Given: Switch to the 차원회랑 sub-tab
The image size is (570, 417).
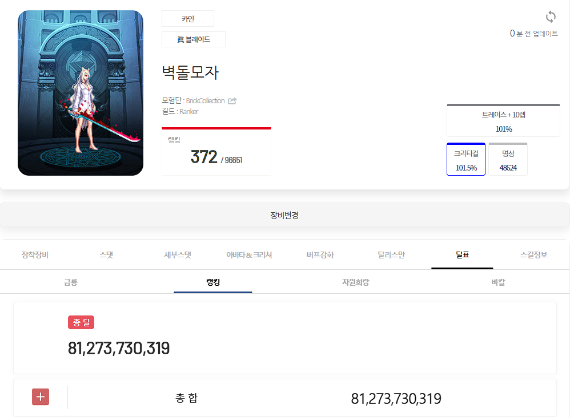Looking at the screenshot, I should click(355, 282).
